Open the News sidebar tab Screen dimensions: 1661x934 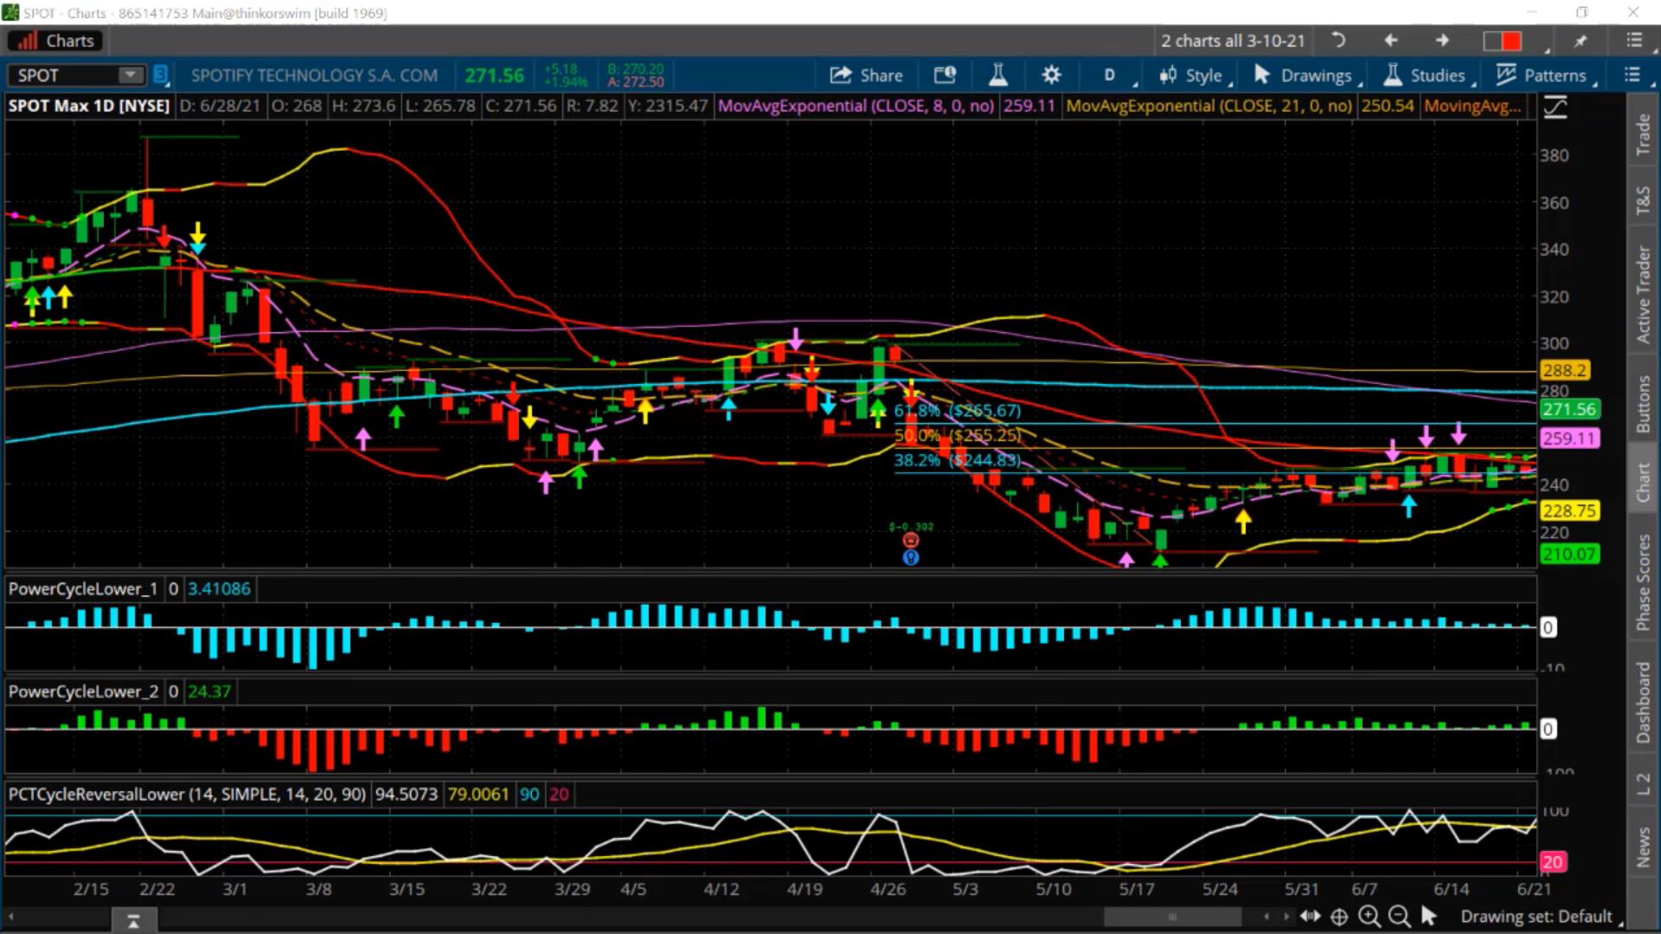[1643, 848]
